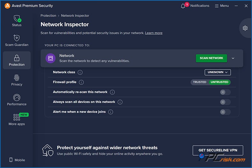This screenshot has height=168, width=252.
Task: Click info icon next to Firewall profile
Action: (81, 82)
